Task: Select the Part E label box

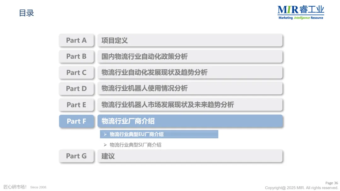Action: 76,105
